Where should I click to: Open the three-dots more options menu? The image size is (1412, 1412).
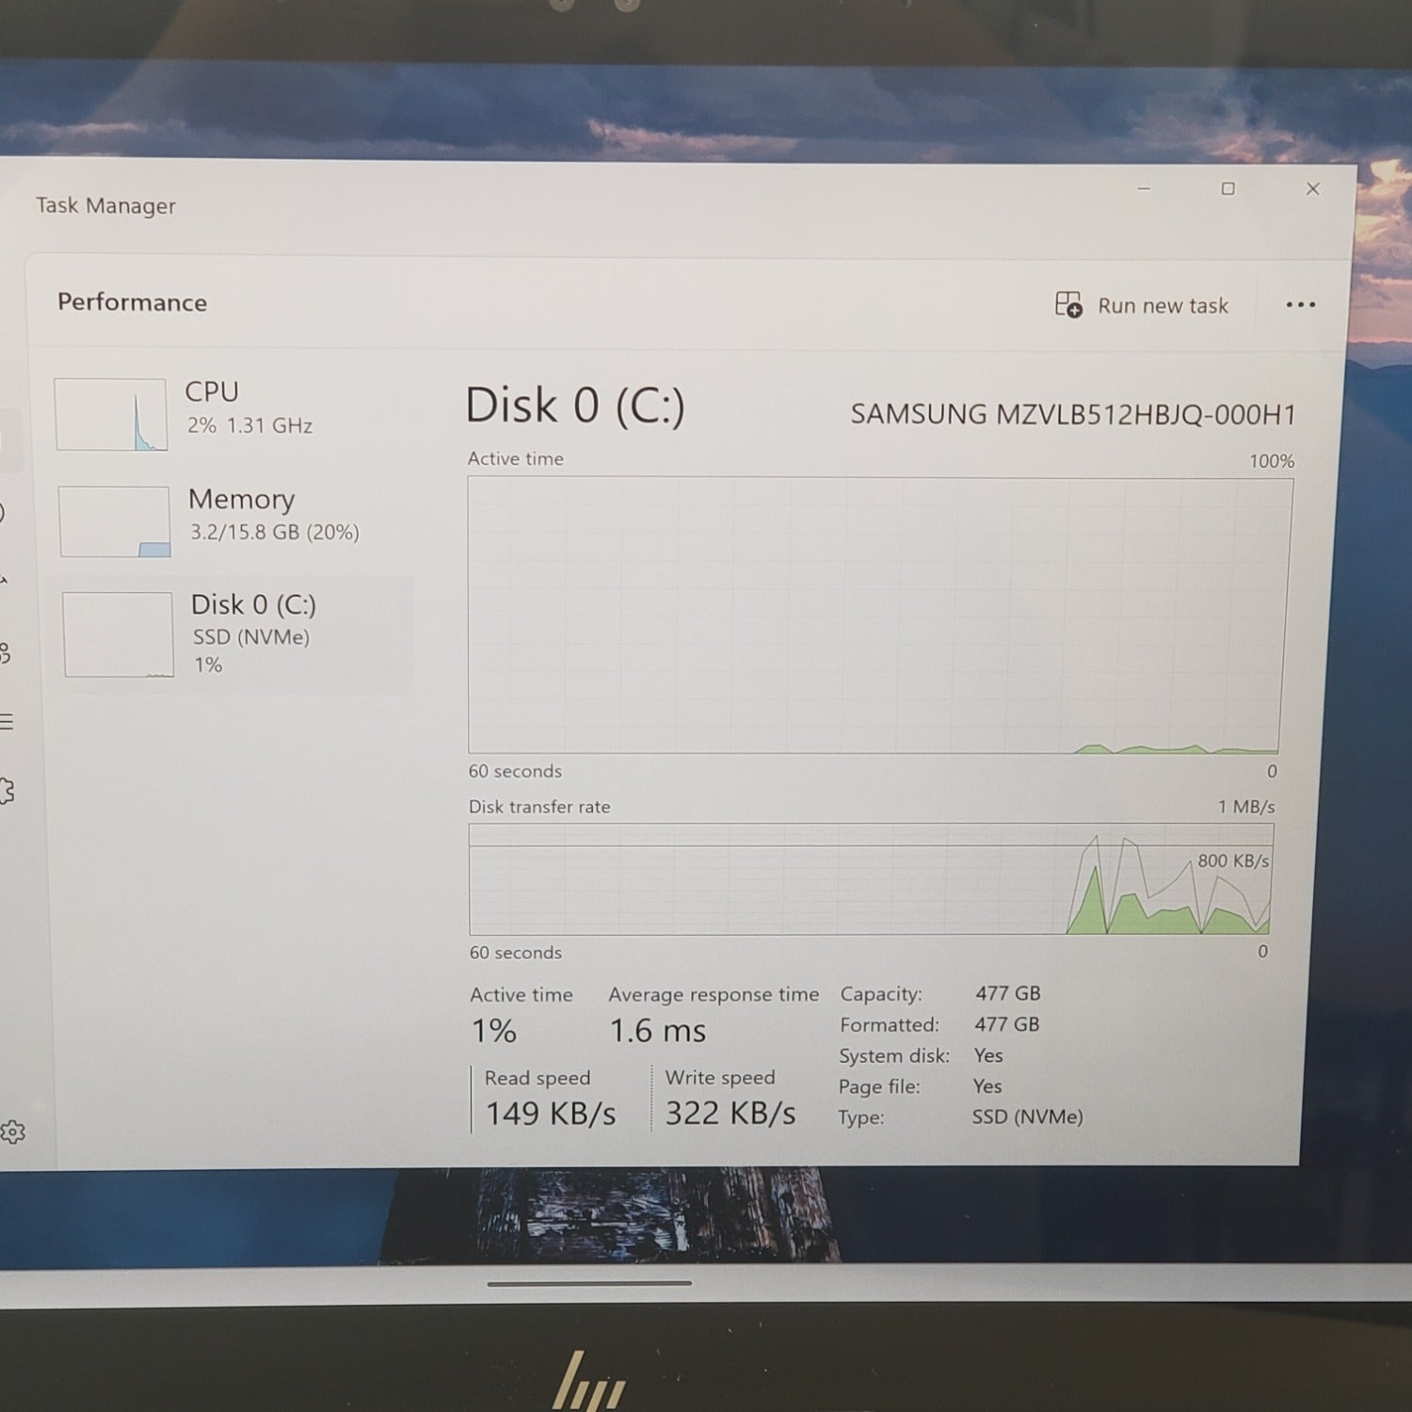[x=1300, y=305]
